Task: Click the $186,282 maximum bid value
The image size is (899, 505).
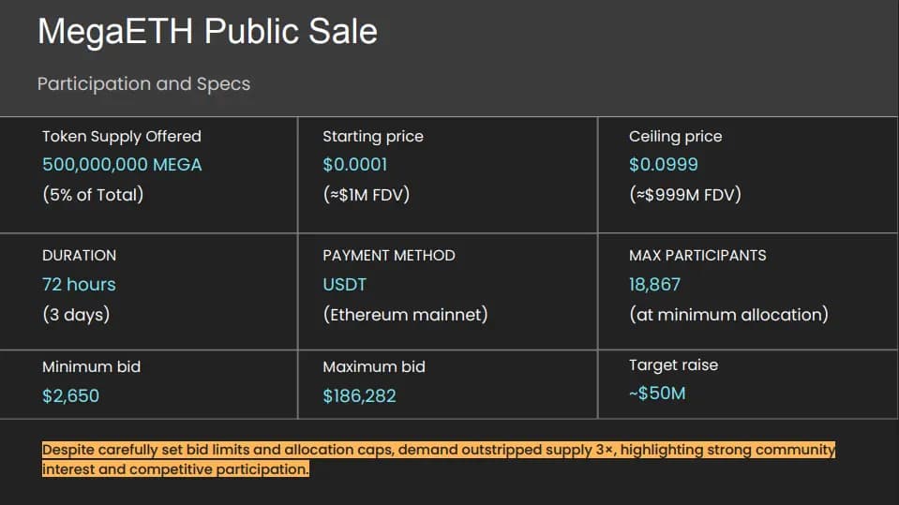Action: click(x=359, y=396)
